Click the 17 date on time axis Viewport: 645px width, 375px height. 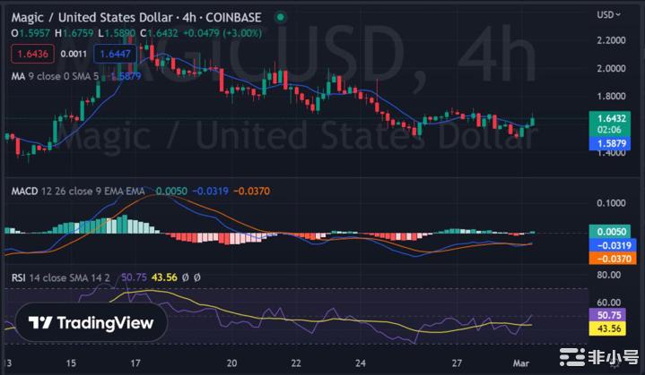[135, 363]
